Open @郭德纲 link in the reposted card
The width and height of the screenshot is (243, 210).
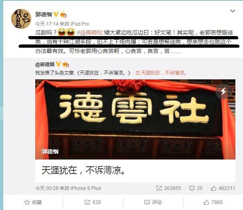tap(45, 64)
